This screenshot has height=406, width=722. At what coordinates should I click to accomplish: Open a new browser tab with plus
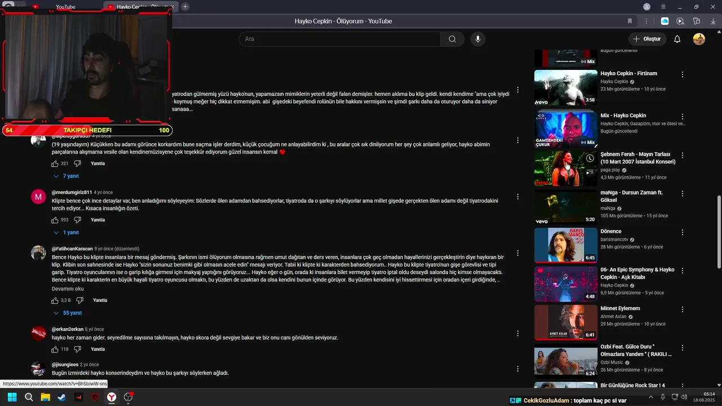pos(185,7)
